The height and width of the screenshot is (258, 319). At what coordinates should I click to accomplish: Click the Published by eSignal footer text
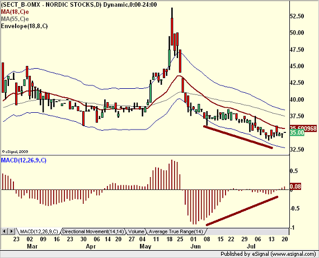[x=269, y=254]
